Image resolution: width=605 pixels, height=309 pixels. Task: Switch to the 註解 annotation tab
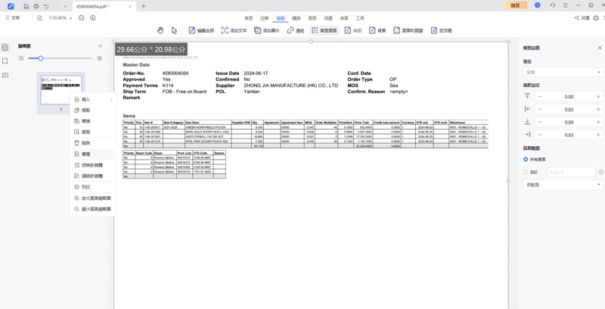point(265,18)
